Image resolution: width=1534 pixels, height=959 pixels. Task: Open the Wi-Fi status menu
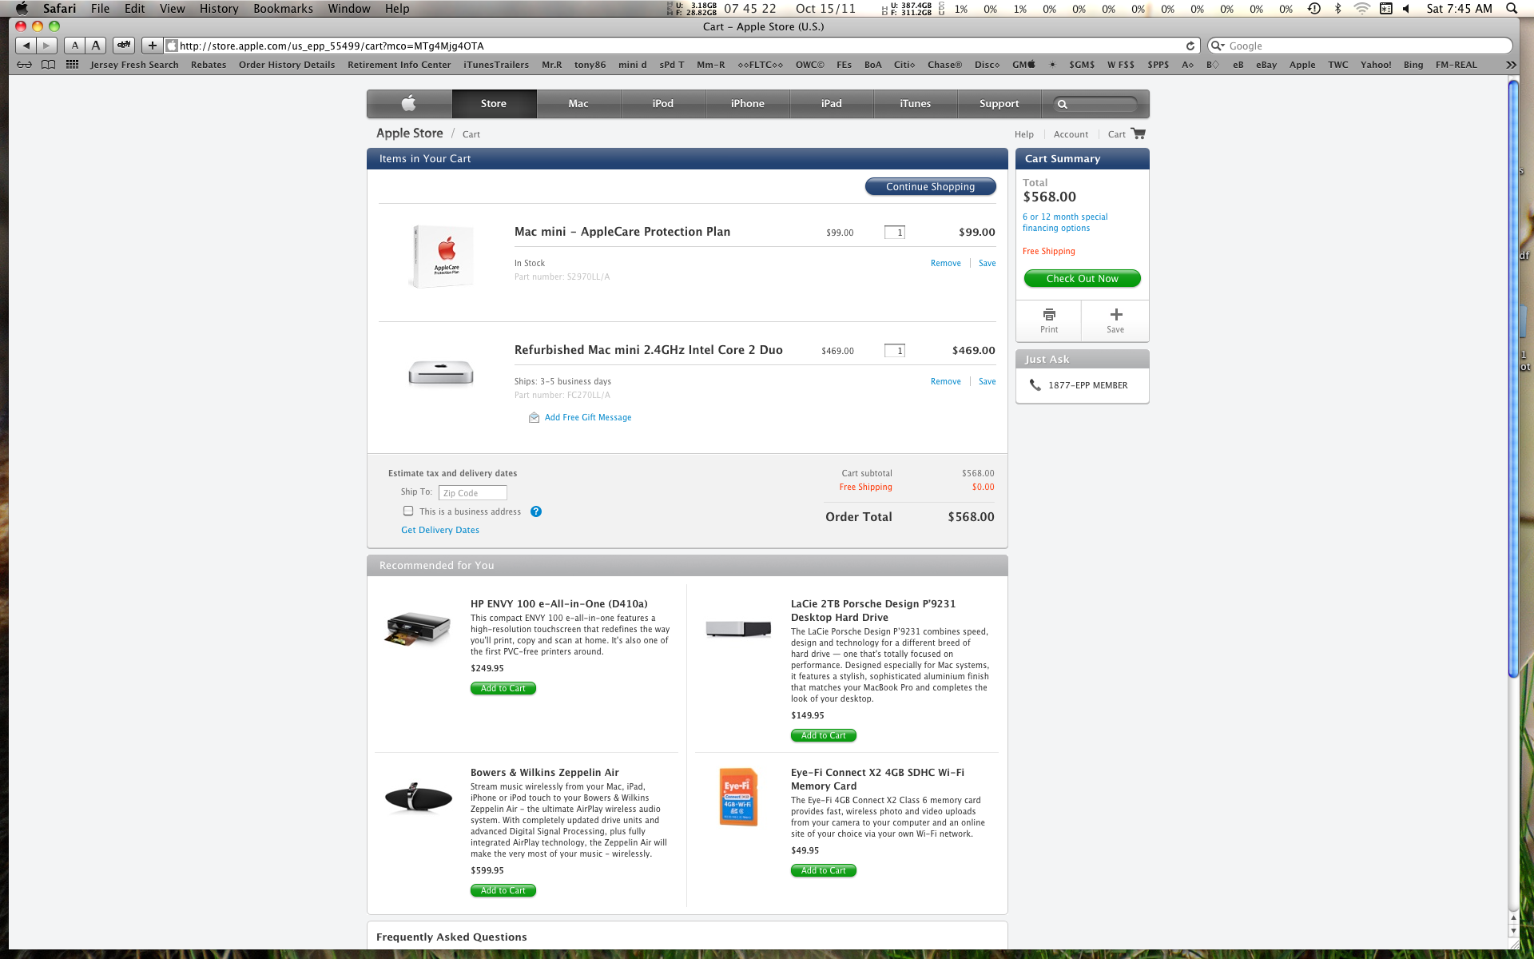click(1361, 9)
